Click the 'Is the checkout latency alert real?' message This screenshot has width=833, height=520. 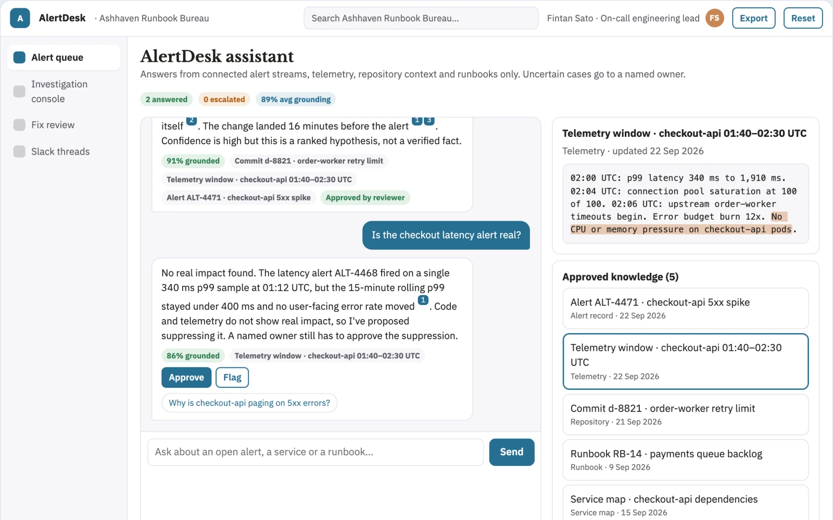[446, 235]
